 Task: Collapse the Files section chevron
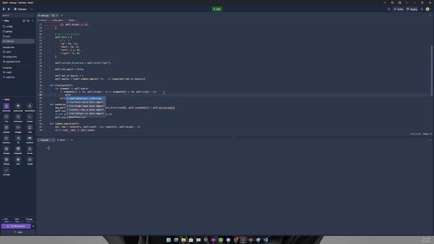[x=3, y=21]
